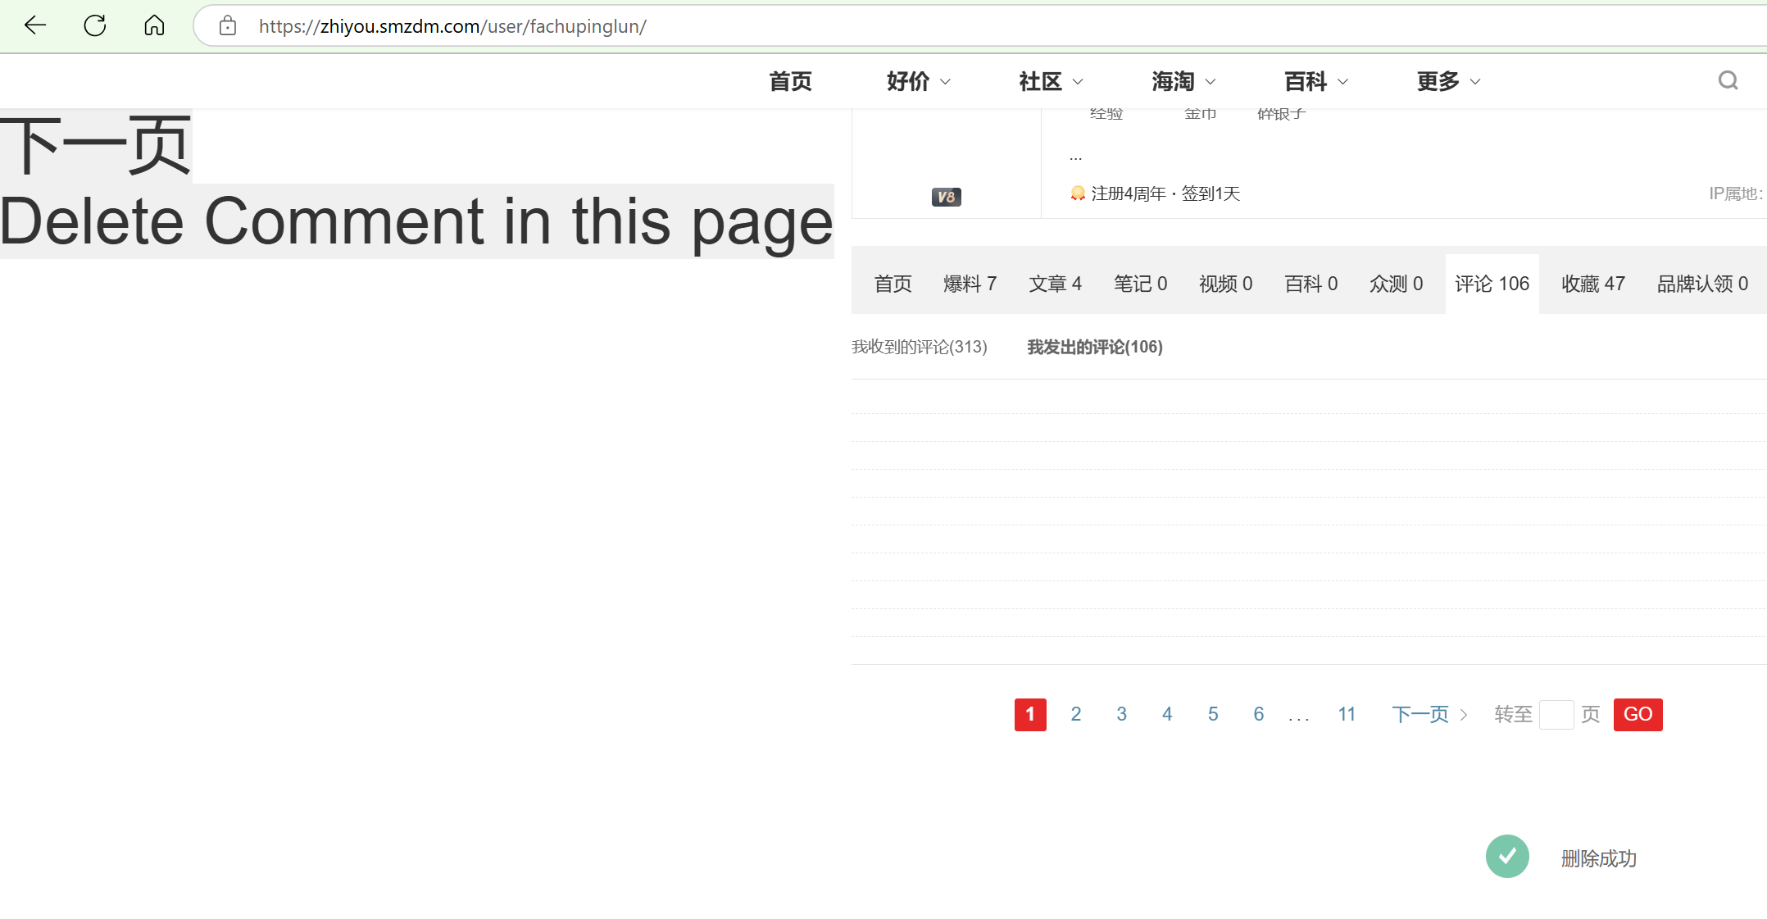Click the V8 level badge
This screenshot has height=919, width=1767.
coord(946,197)
